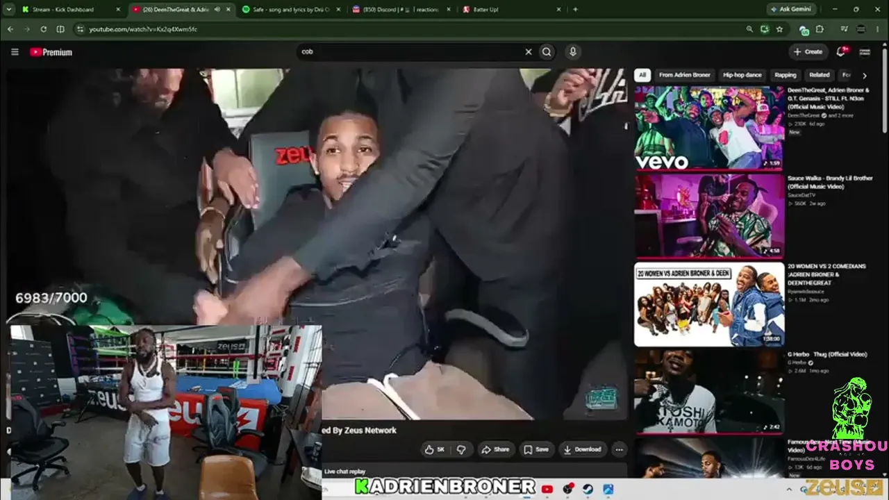Start voice search with microphone icon
This screenshot has height=500, width=889.
pyautogui.click(x=572, y=51)
